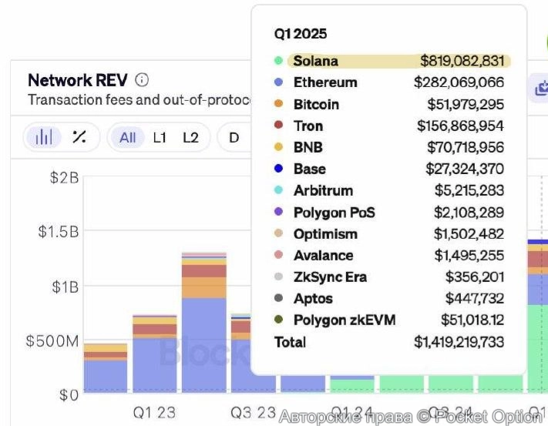Click the info icon beside Network REV
This screenshot has height=426, width=548.
[x=142, y=80]
